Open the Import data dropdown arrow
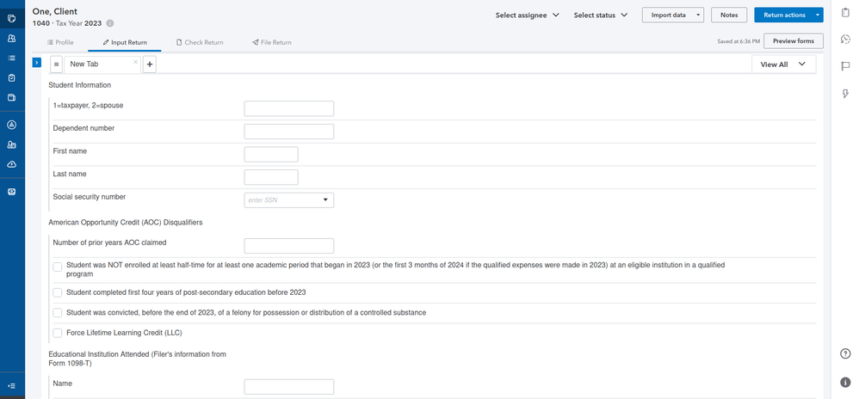 [x=698, y=15]
